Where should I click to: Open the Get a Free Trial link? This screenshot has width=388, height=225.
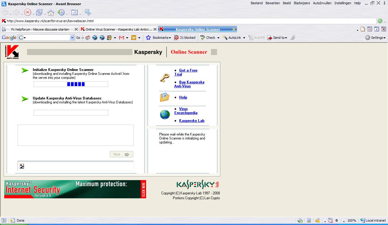coord(186,72)
